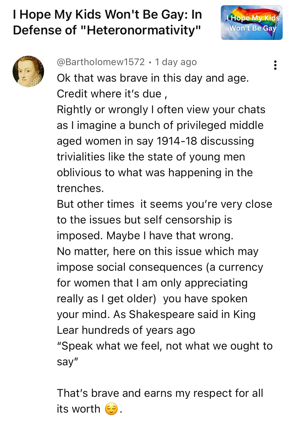295x421 pixels.
Task: Click the "Speak what we feel" quote line
Action: pos(165,346)
